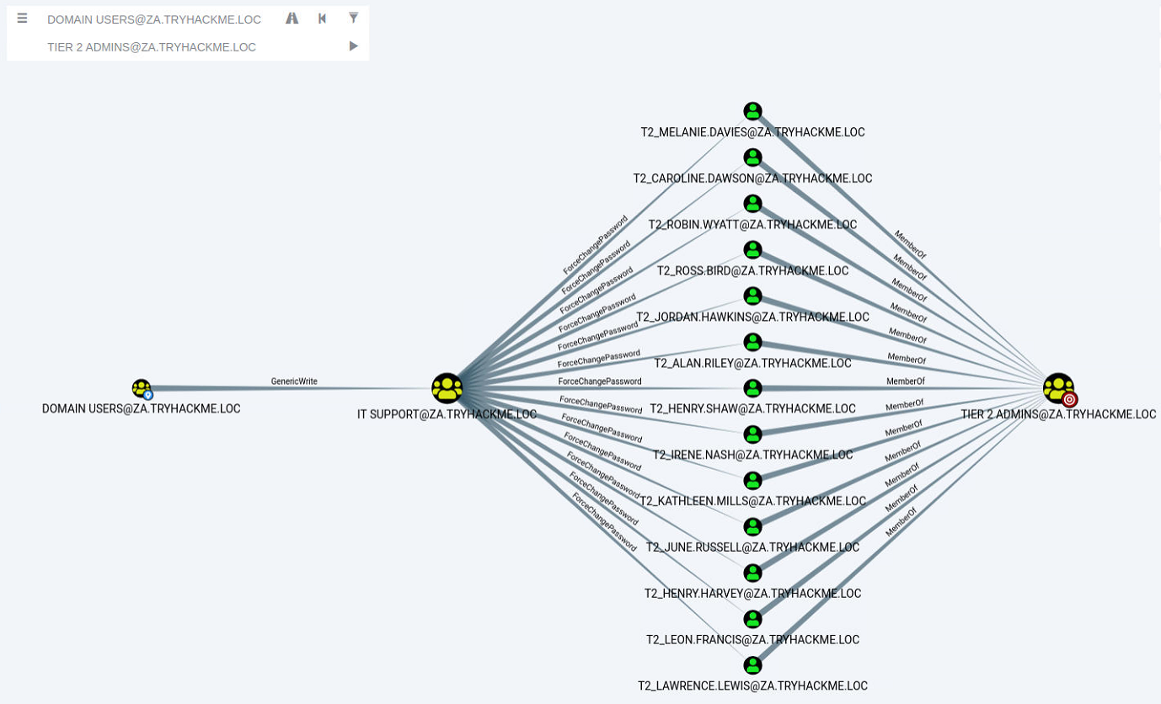Select the TIER 2 ADMINS target group node
Image resolution: width=1161 pixels, height=704 pixels.
(1058, 388)
